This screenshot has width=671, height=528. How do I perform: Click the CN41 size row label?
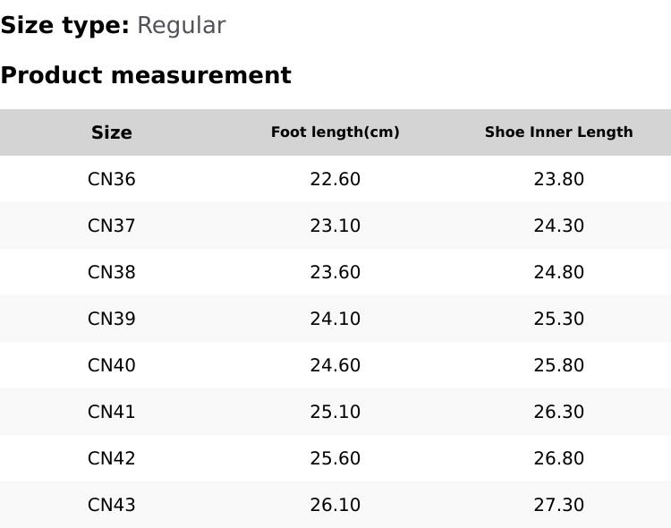coord(112,412)
